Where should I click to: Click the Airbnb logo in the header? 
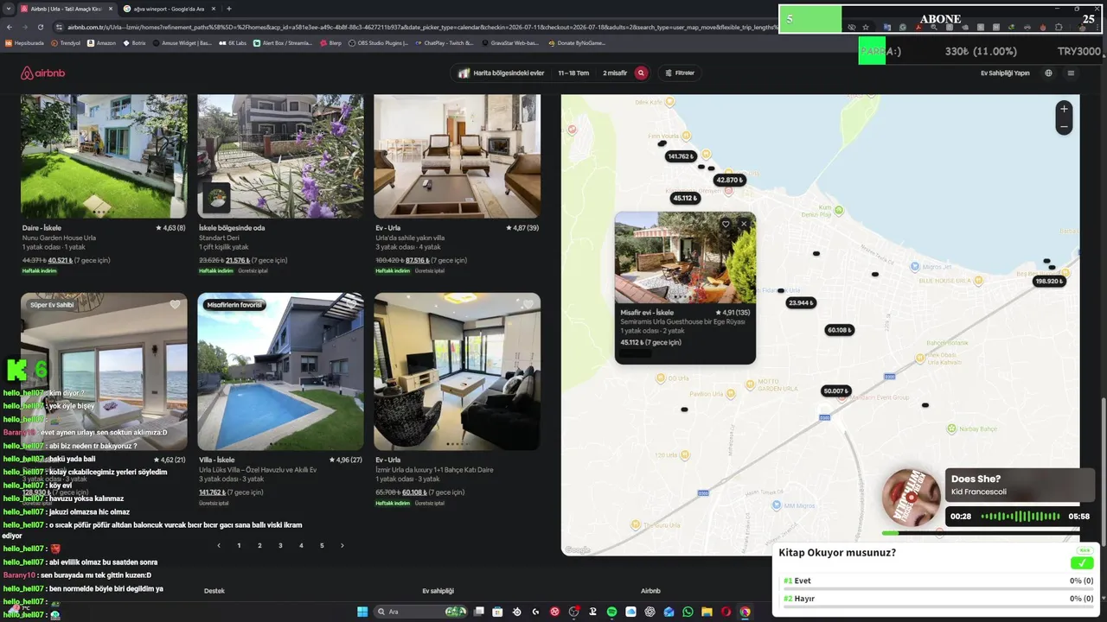42,73
